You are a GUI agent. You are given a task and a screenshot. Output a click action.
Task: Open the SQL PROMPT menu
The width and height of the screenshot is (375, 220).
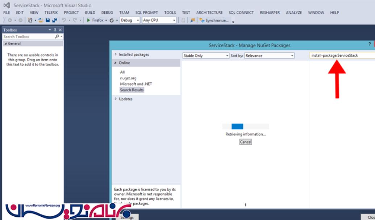(x=147, y=12)
